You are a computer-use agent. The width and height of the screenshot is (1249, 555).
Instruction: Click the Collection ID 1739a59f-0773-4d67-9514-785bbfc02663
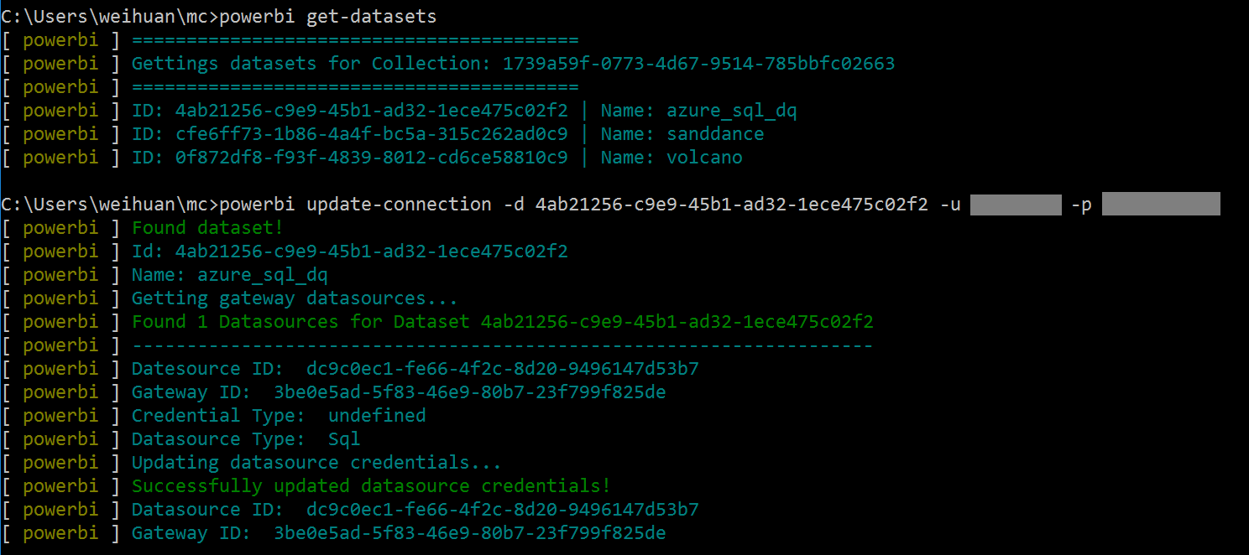click(698, 64)
